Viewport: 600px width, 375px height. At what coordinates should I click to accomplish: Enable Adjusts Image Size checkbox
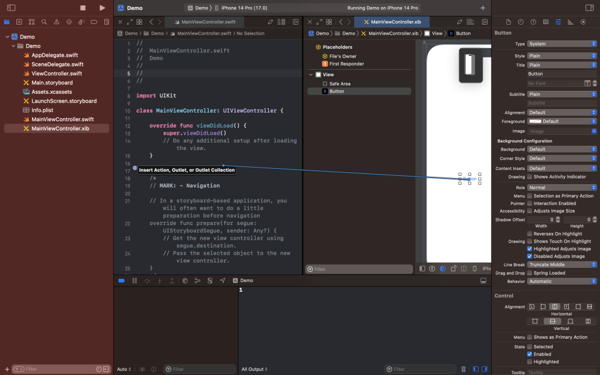coord(530,211)
